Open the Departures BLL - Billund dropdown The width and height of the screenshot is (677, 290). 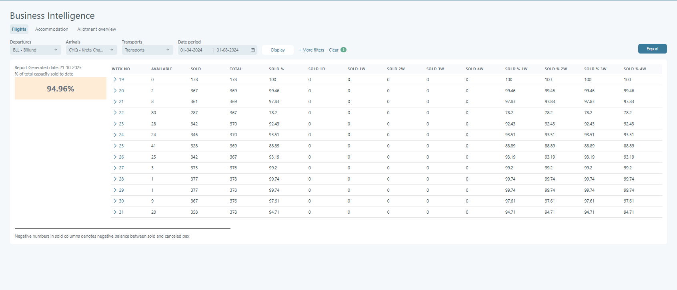pyautogui.click(x=35, y=50)
